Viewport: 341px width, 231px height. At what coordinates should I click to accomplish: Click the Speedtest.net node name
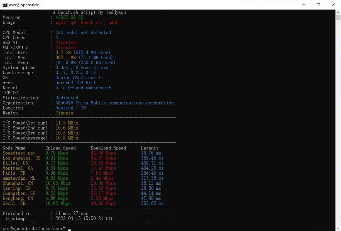click(19, 153)
